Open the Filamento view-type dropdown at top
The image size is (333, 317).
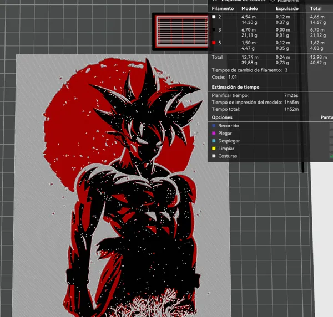click(x=301, y=1)
